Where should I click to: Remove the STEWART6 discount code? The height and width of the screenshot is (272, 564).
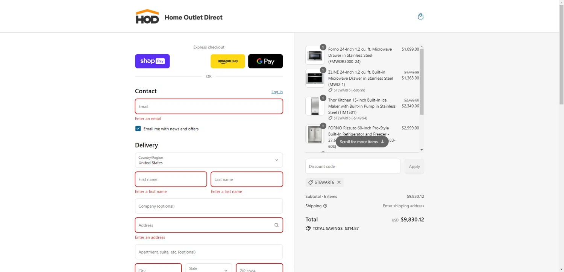[339, 182]
